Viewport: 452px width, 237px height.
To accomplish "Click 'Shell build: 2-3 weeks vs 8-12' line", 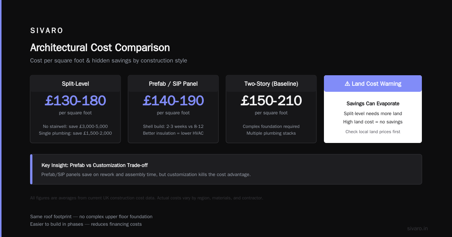I will [173, 126].
